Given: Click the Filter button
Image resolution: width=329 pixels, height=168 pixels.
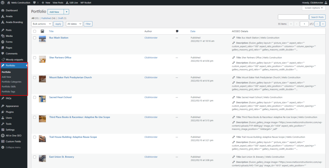Looking at the screenshot, I should click(x=88, y=24).
